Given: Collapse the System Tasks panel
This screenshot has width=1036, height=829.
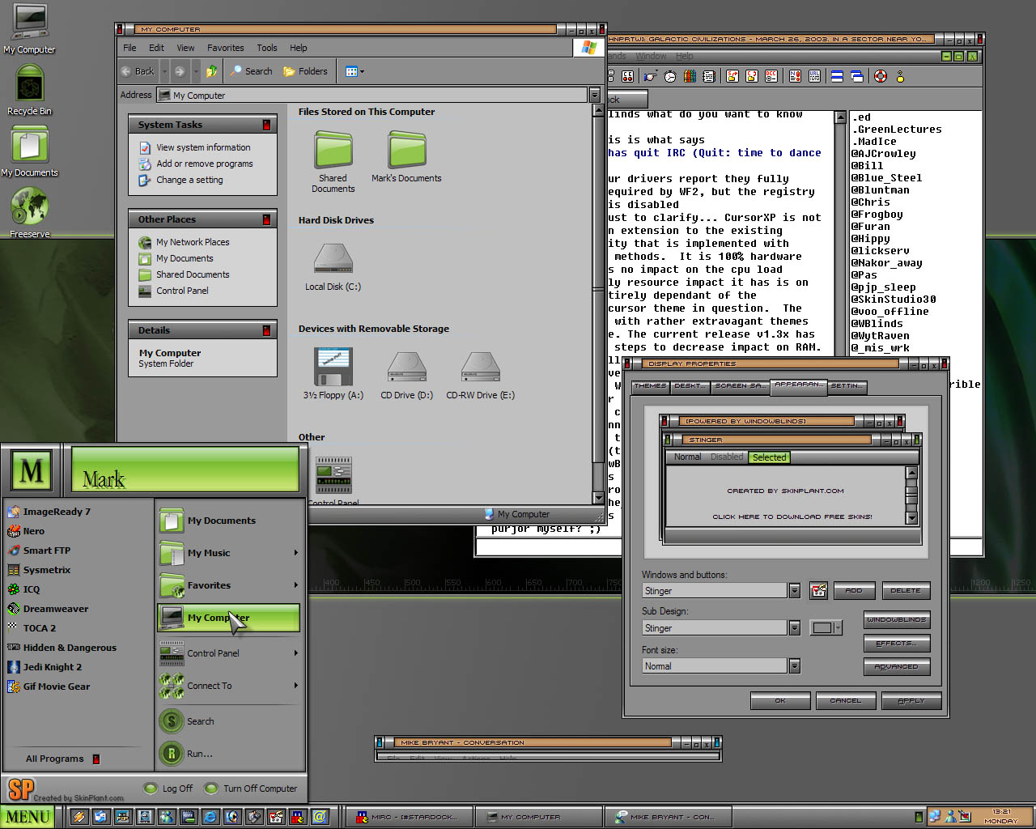Looking at the screenshot, I should click(x=266, y=125).
